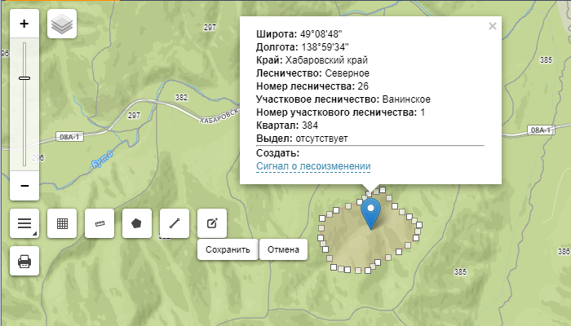571x326 pixels.
Task: Click the zoom slider handle
Action: [x=24, y=78]
